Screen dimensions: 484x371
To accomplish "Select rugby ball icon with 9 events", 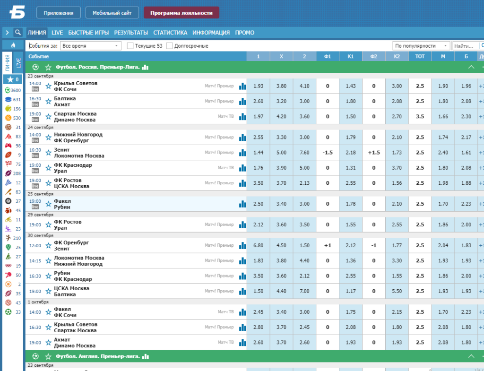I will pyautogui.click(x=8, y=155).
